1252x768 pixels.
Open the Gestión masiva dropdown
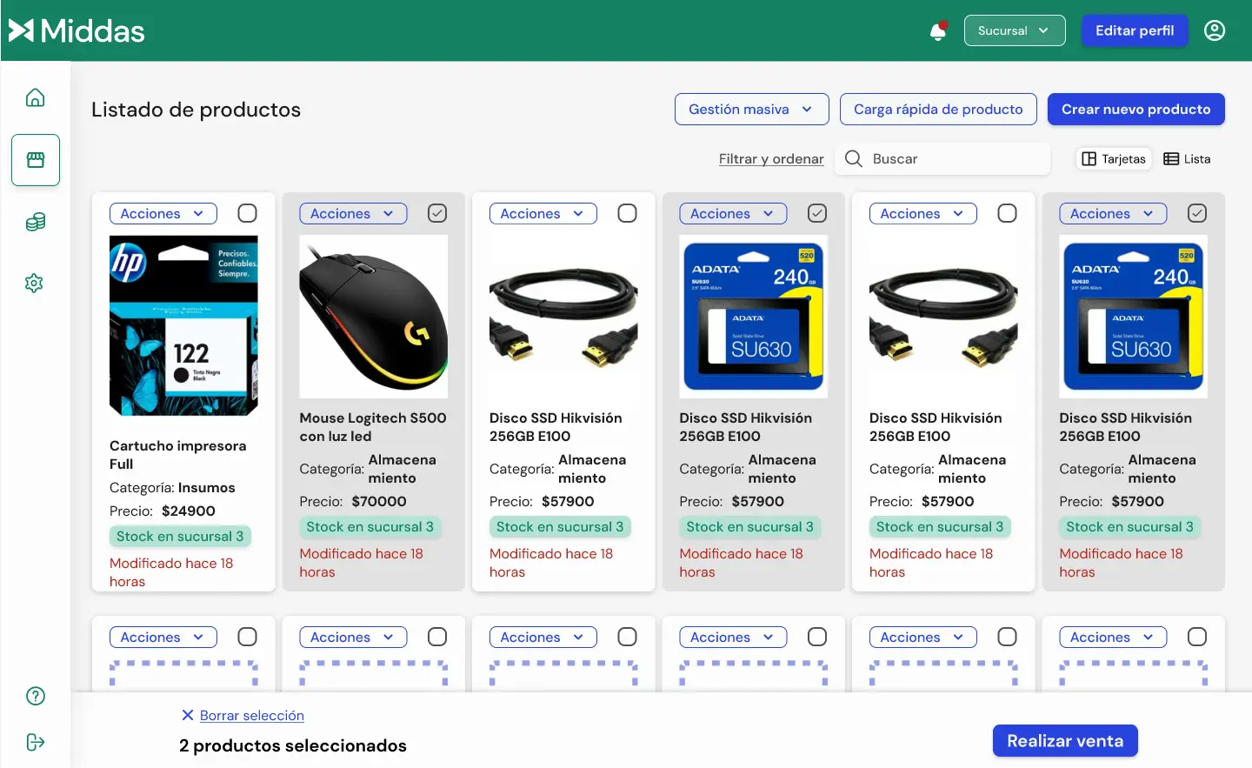click(x=751, y=110)
